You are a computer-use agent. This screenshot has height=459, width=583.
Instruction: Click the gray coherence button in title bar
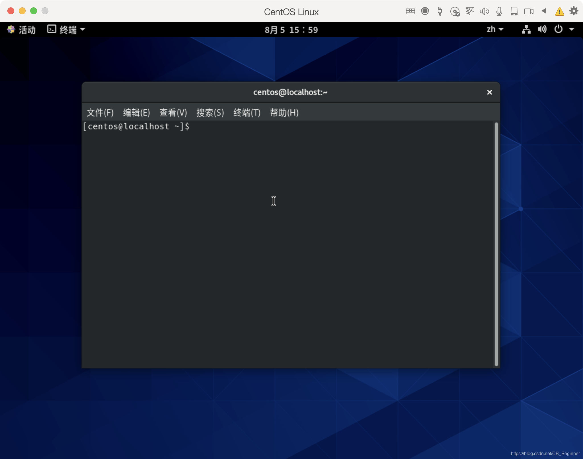tap(45, 11)
